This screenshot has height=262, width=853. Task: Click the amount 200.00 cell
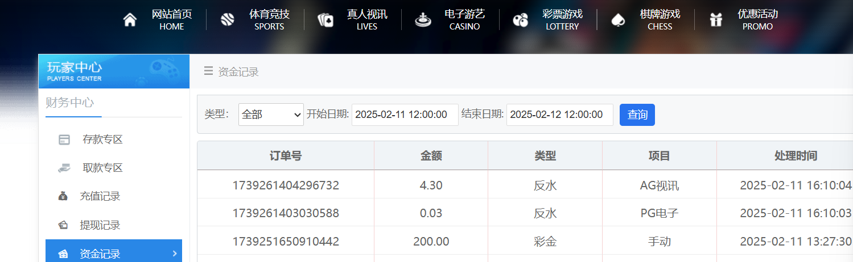click(x=431, y=242)
